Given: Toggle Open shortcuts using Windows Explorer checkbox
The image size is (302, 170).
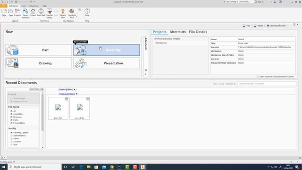Looking at the screenshot, I should (258, 76).
